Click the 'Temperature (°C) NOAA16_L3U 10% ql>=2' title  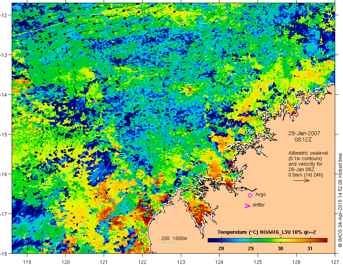tap(267, 232)
